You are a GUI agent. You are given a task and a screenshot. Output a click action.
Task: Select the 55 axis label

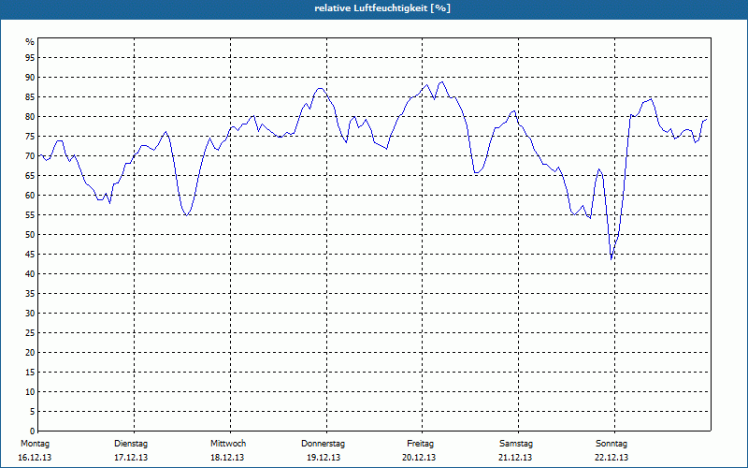click(30, 215)
